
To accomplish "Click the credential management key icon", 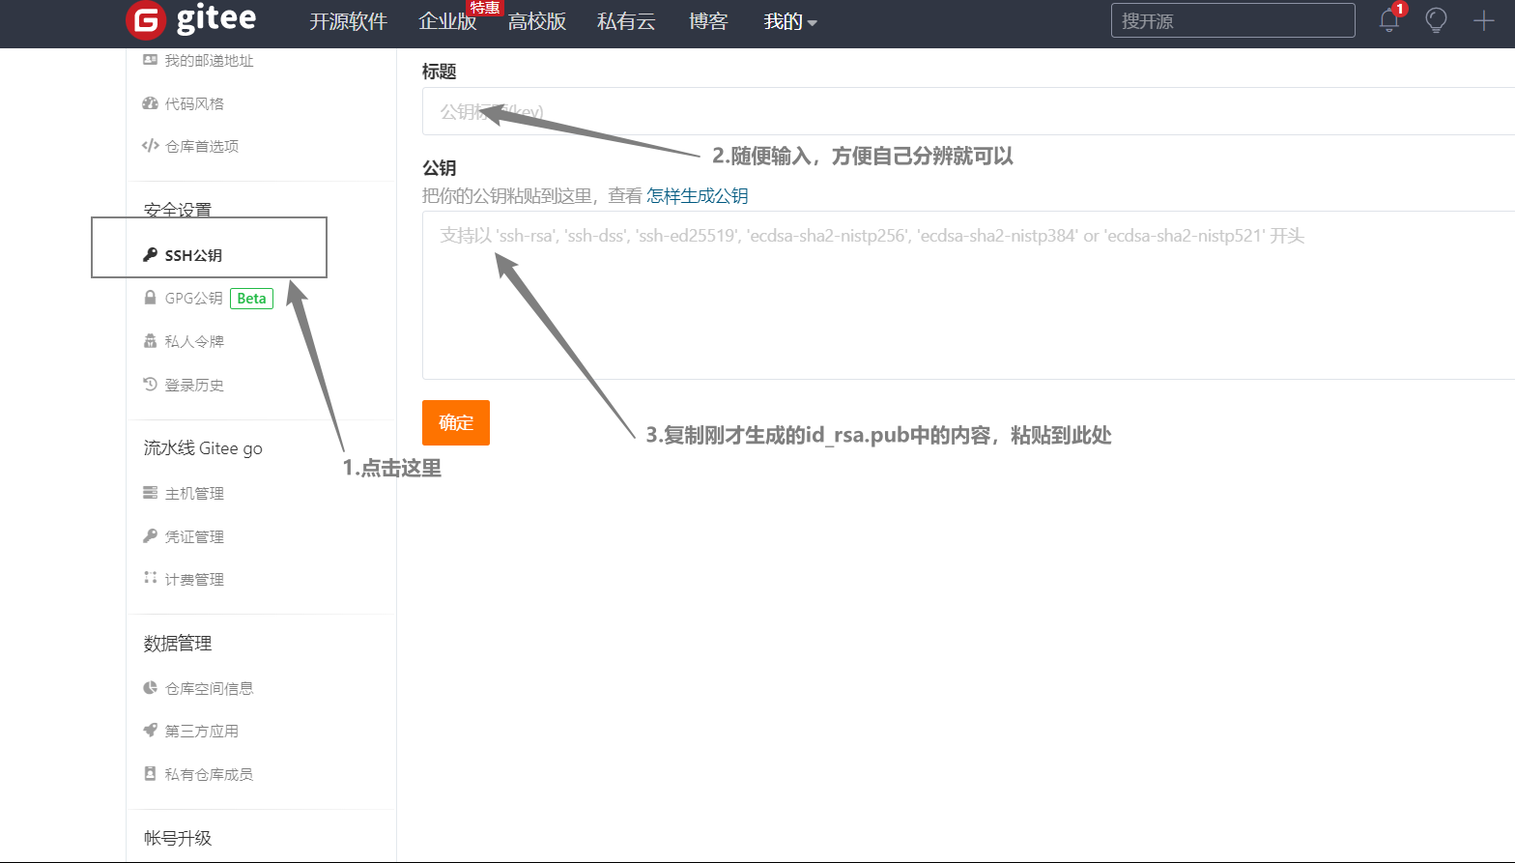I will point(150,536).
